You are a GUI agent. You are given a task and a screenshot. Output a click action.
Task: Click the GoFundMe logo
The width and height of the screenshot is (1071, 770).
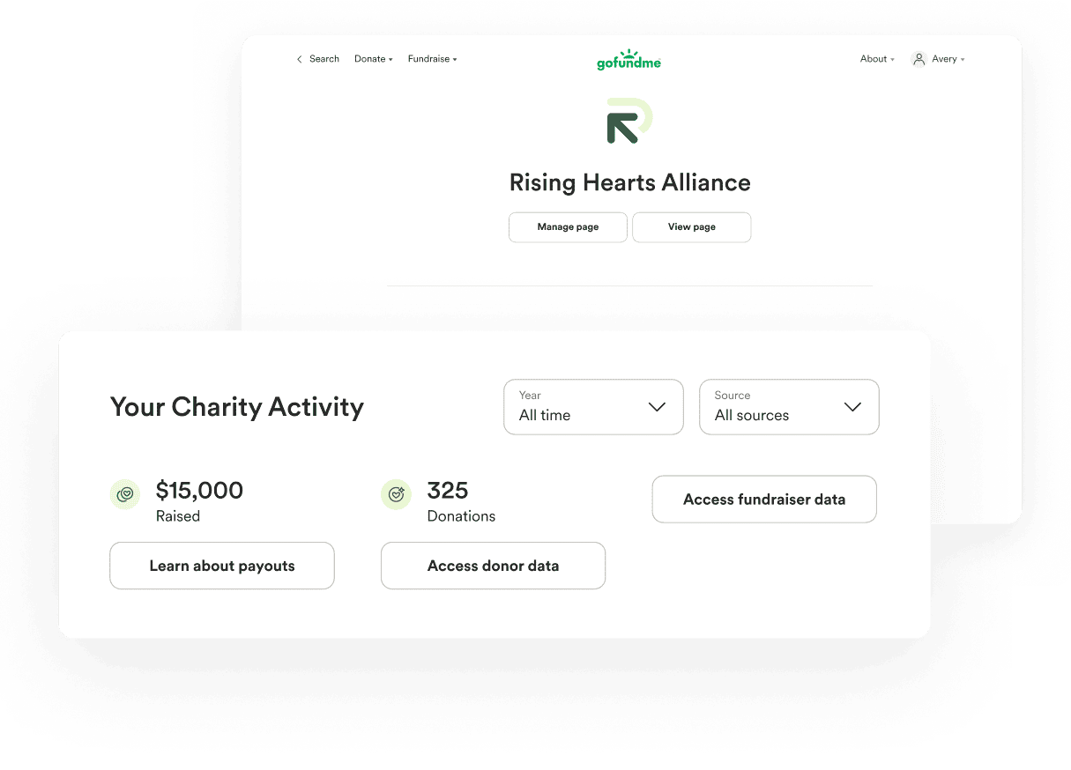(x=628, y=60)
